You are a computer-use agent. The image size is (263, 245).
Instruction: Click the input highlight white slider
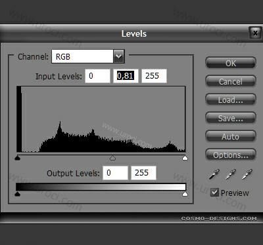[185, 158]
